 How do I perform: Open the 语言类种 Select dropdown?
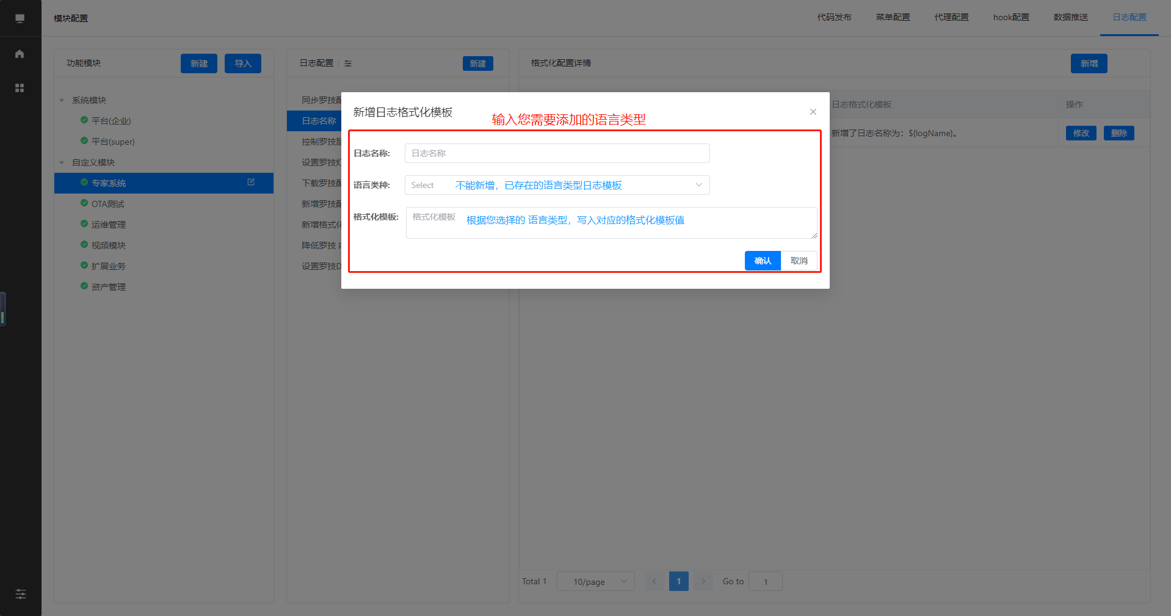(557, 185)
